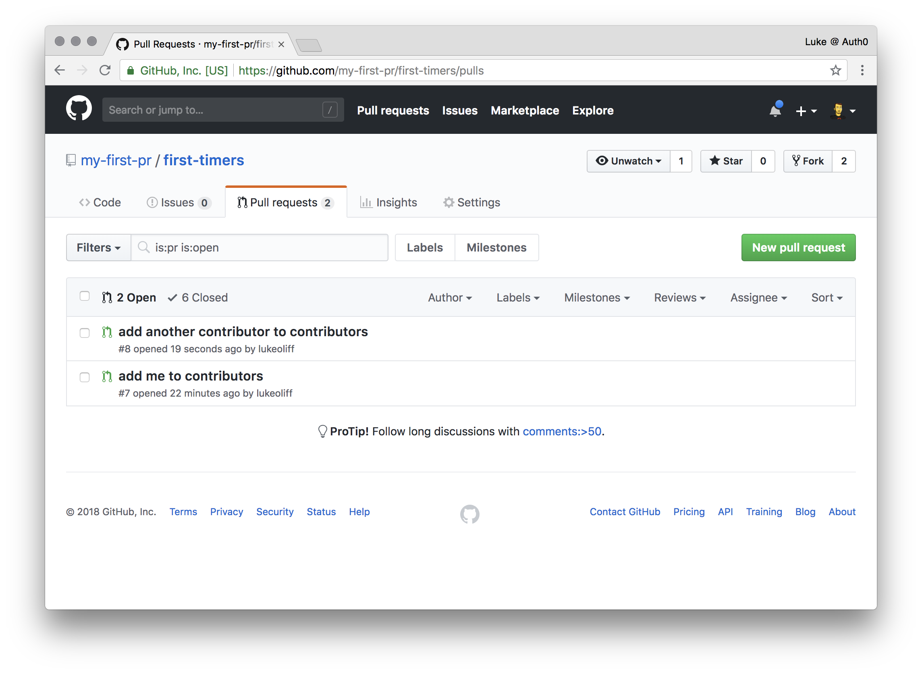This screenshot has width=922, height=674.
Task: Reload the page with browser refresh icon
Action: 105,71
